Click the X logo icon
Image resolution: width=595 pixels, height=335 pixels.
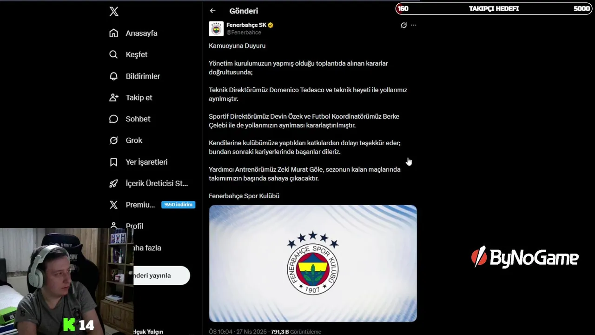point(114,12)
